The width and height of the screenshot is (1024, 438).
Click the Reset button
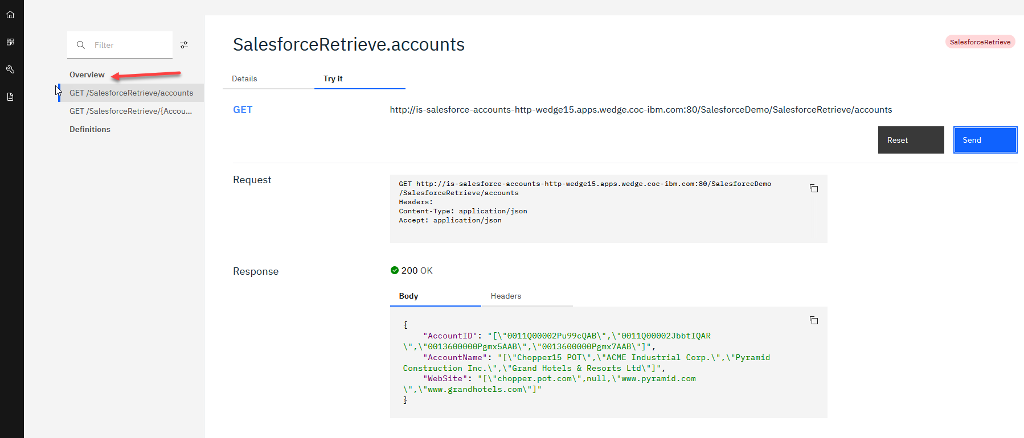tap(911, 140)
